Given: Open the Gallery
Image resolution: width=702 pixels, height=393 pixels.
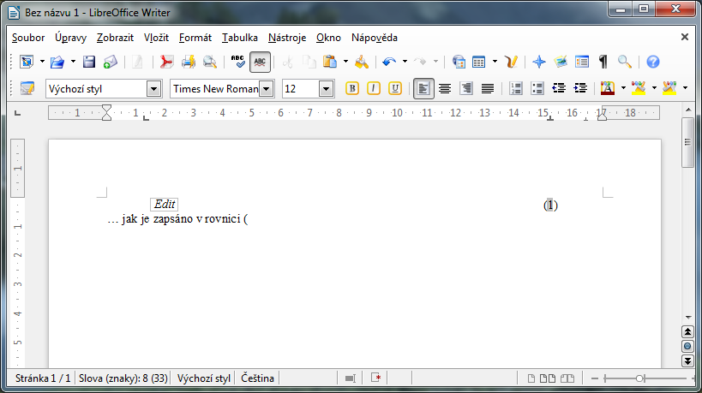Looking at the screenshot, I should tap(561, 62).
